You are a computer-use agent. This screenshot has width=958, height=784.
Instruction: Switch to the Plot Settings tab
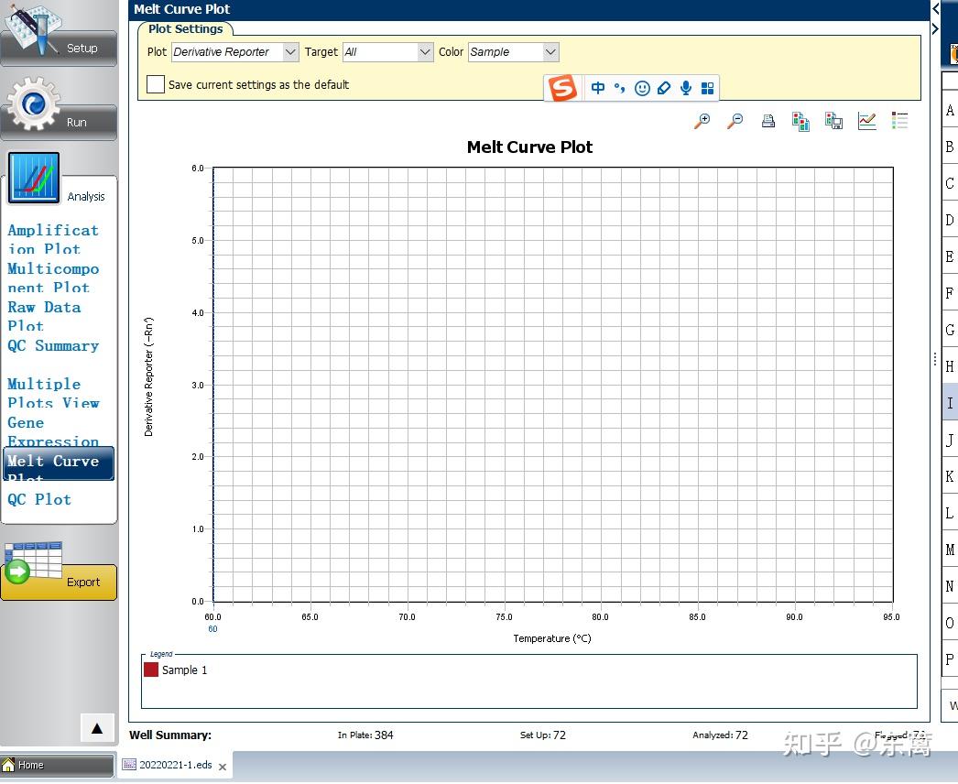tap(187, 28)
